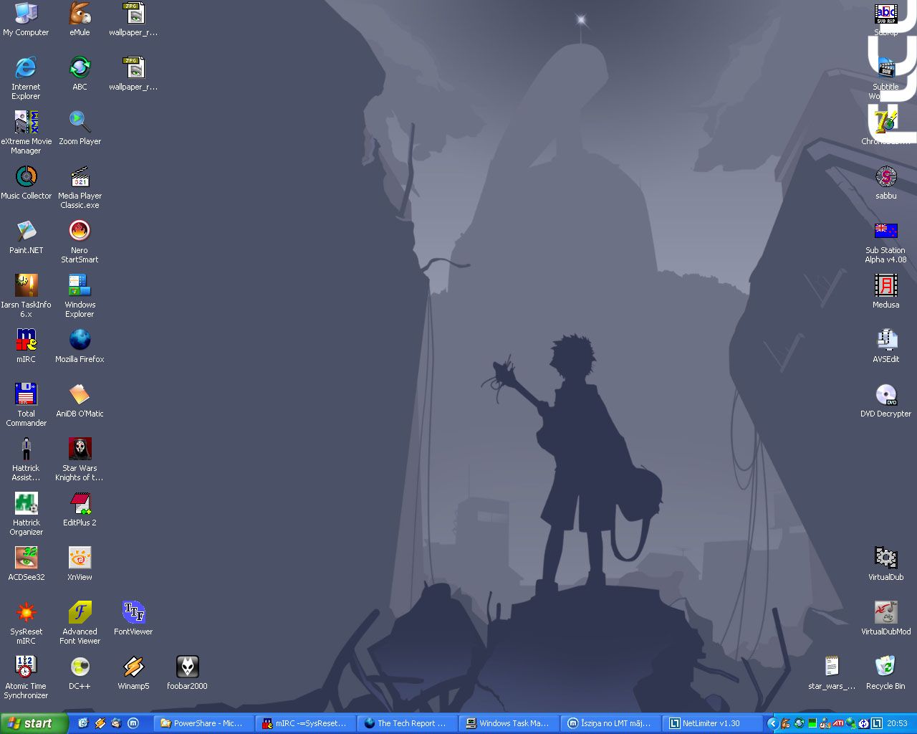917x734 pixels.
Task: Select the SubRip desktop icon
Action: [x=886, y=19]
